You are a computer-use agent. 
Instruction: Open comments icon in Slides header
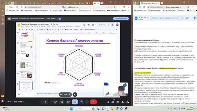88,25
